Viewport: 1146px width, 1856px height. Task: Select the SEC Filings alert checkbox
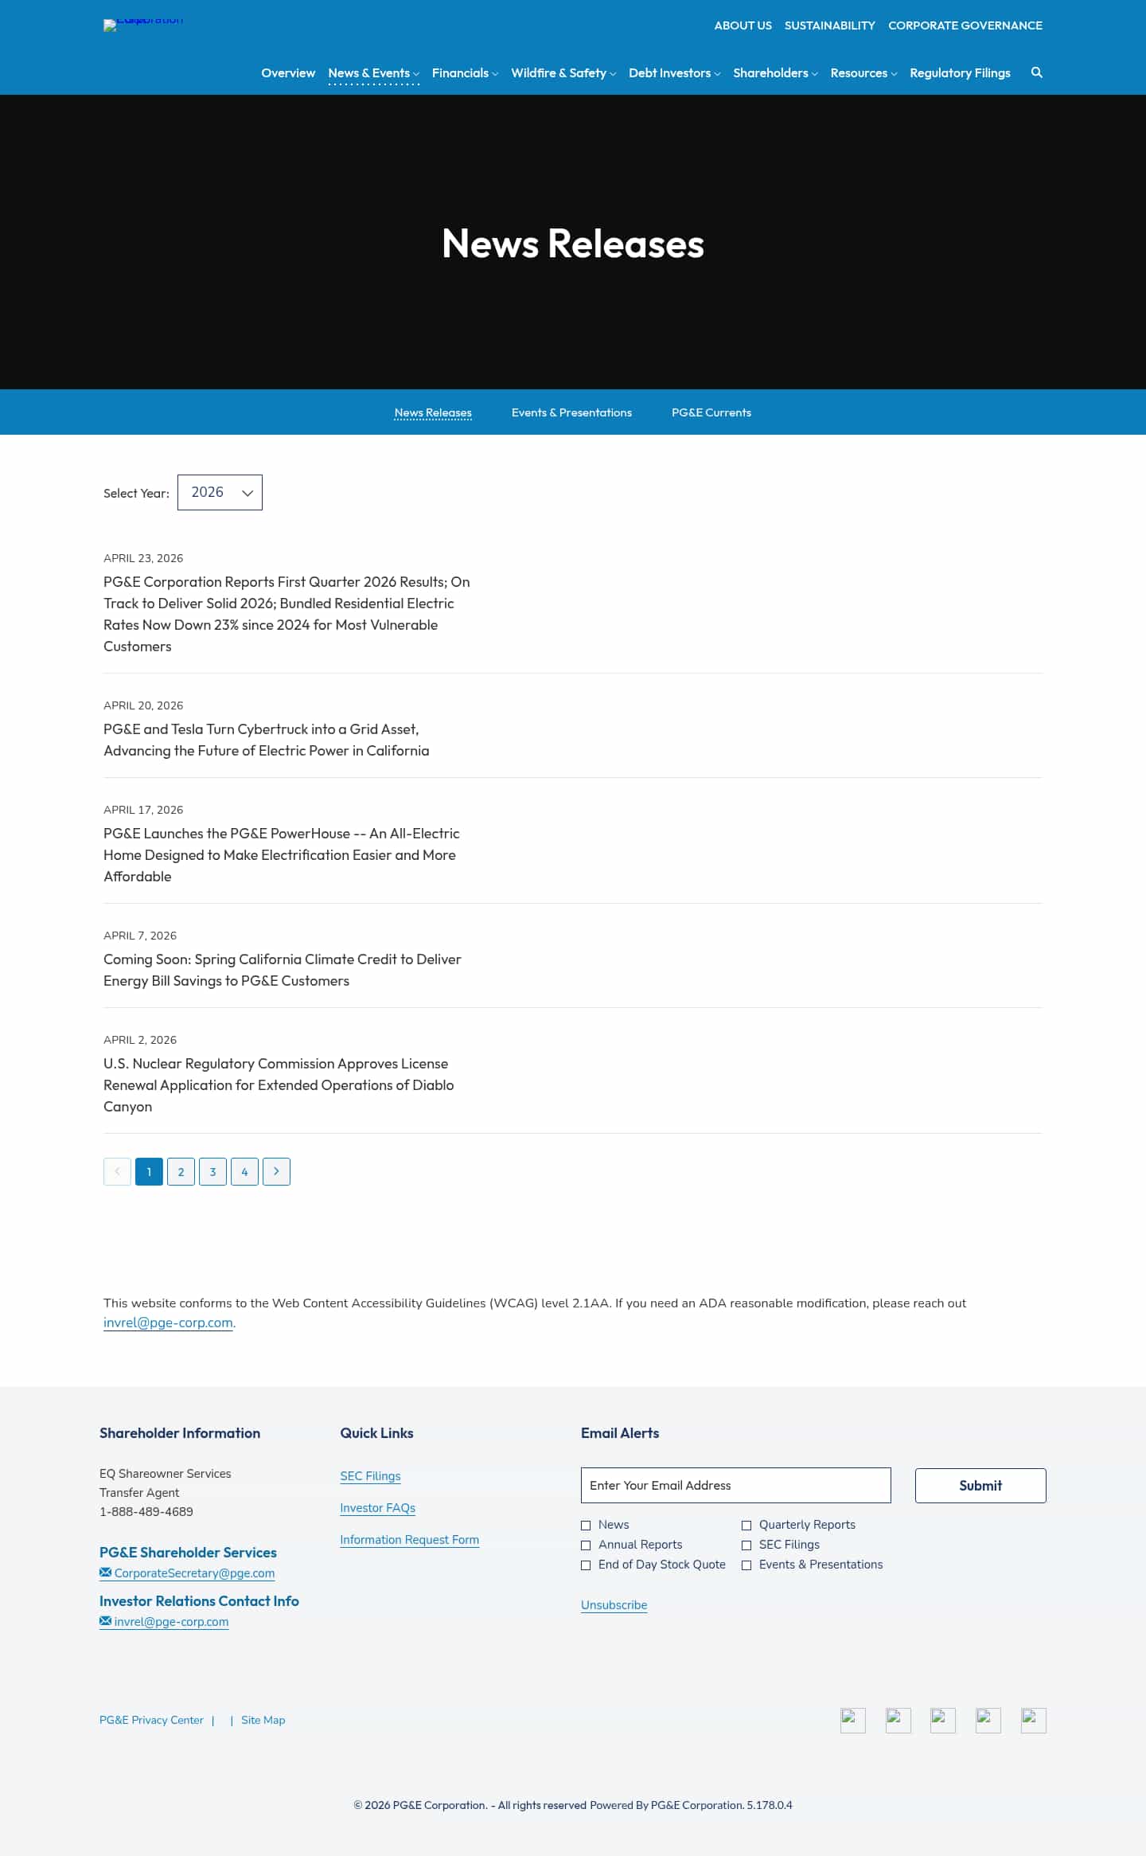point(746,1545)
